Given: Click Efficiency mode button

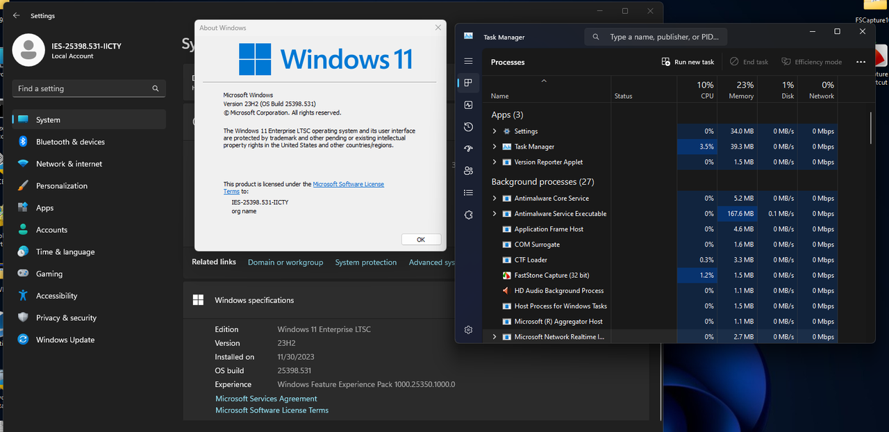Looking at the screenshot, I should 811,62.
